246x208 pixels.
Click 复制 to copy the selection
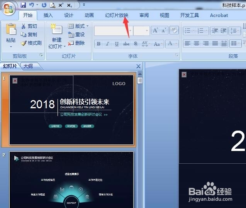(29, 34)
